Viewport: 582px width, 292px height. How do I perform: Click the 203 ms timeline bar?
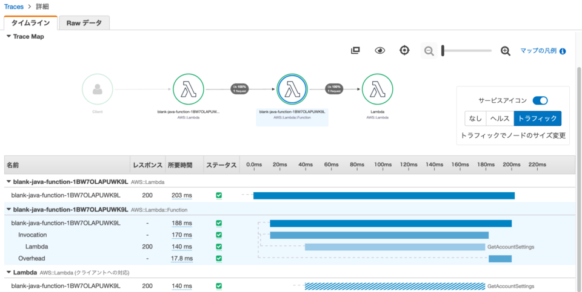(384, 195)
